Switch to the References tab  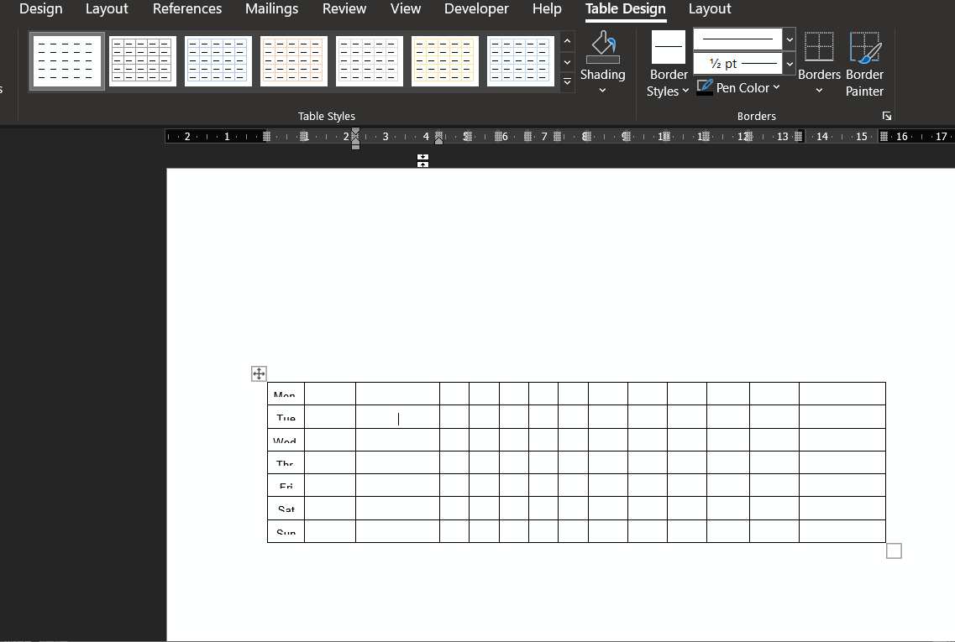click(187, 9)
